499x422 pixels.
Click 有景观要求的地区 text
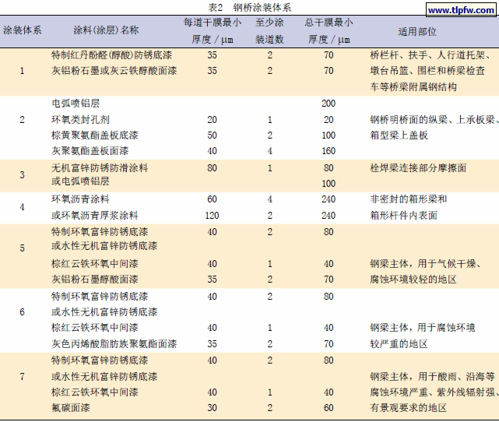point(408,408)
